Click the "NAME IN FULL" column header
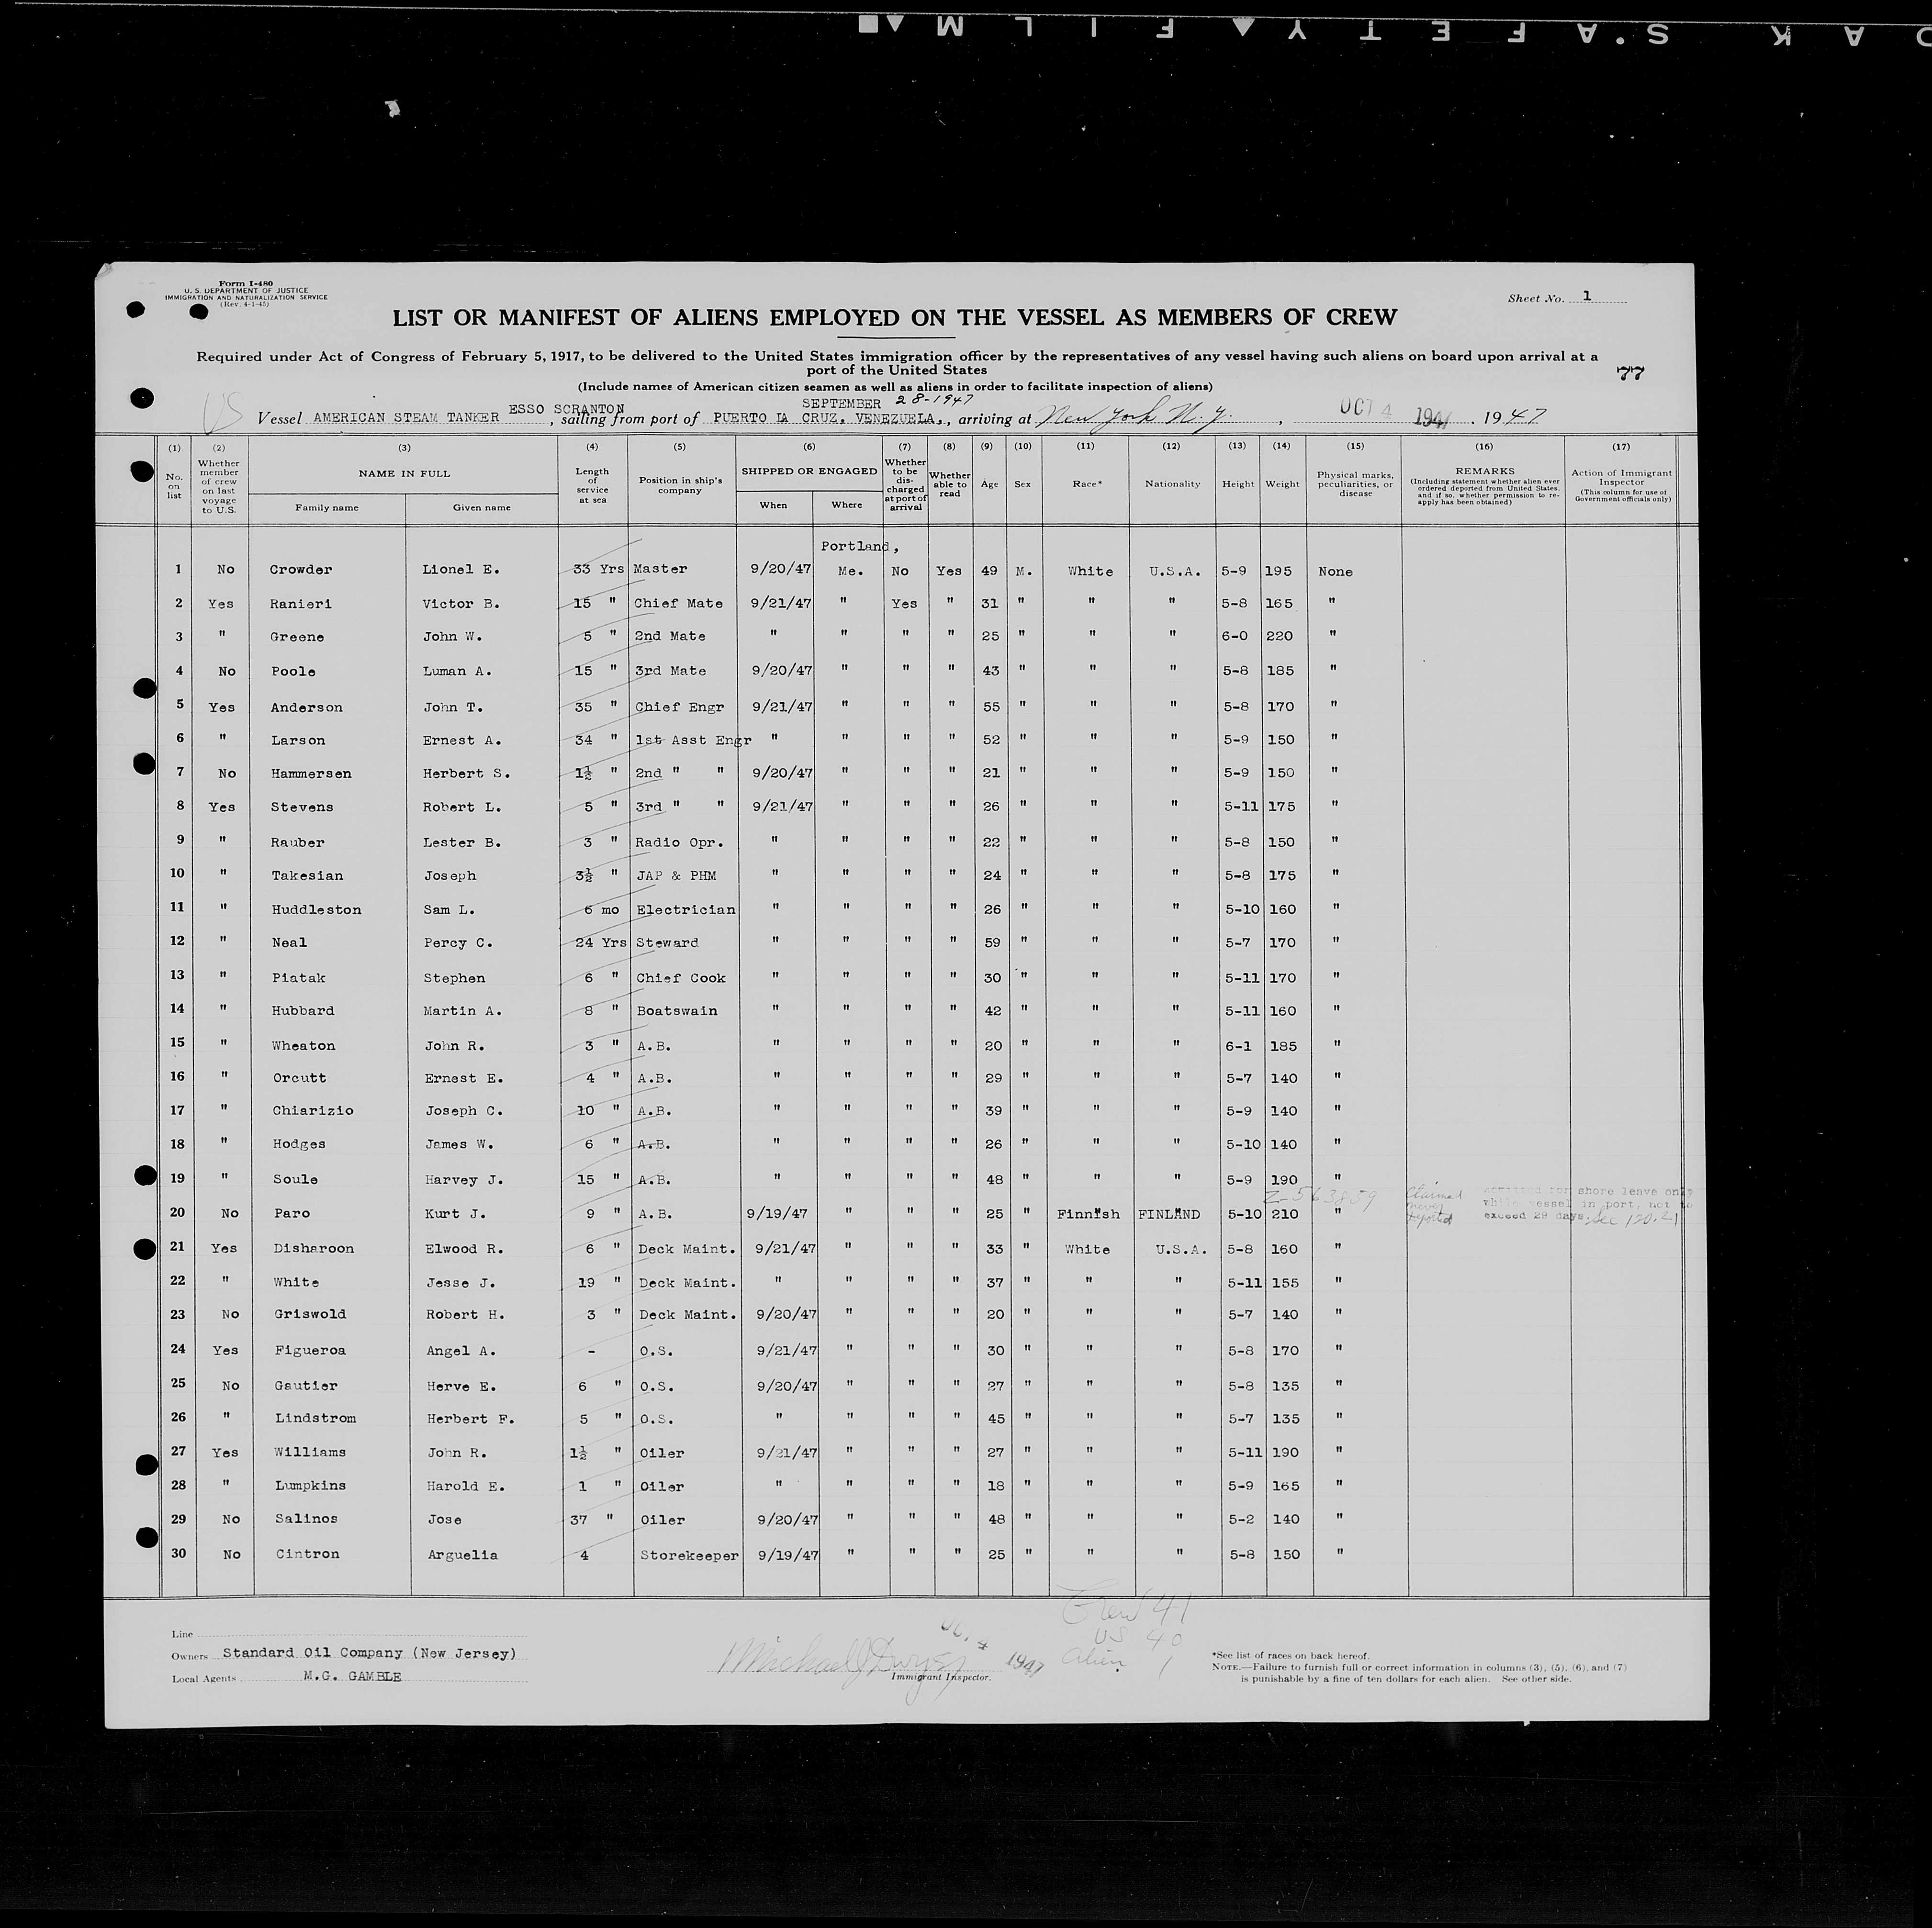This screenshot has height=1928, width=1932. [x=405, y=473]
